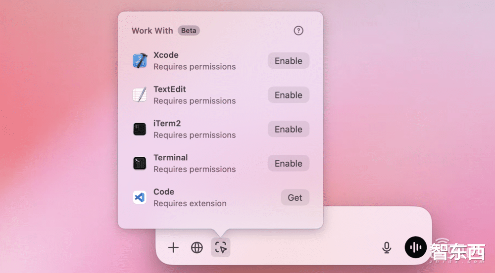495x273 pixels.
Task: Enable iTerm2 integration
Action: click(x=289, y=129)
